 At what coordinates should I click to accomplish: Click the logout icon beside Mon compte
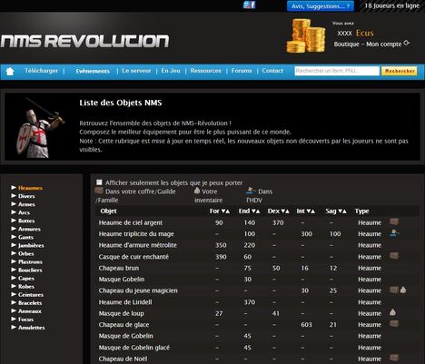coord(407,44)
